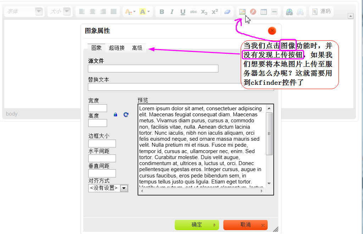The height and width of the screenshot is (234, 363).
Task: Click the source file (源文件) field
Action: [x=153, y=69]
